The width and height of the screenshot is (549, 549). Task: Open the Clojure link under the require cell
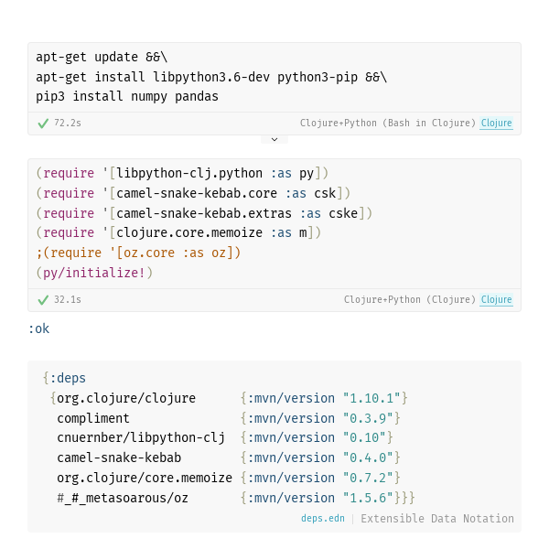pyautogui.click(x=496, y=300)
